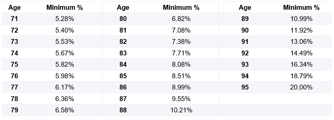The image size is (334, 120).
Task: Select the age 71 cell
Action: point(14,19)
